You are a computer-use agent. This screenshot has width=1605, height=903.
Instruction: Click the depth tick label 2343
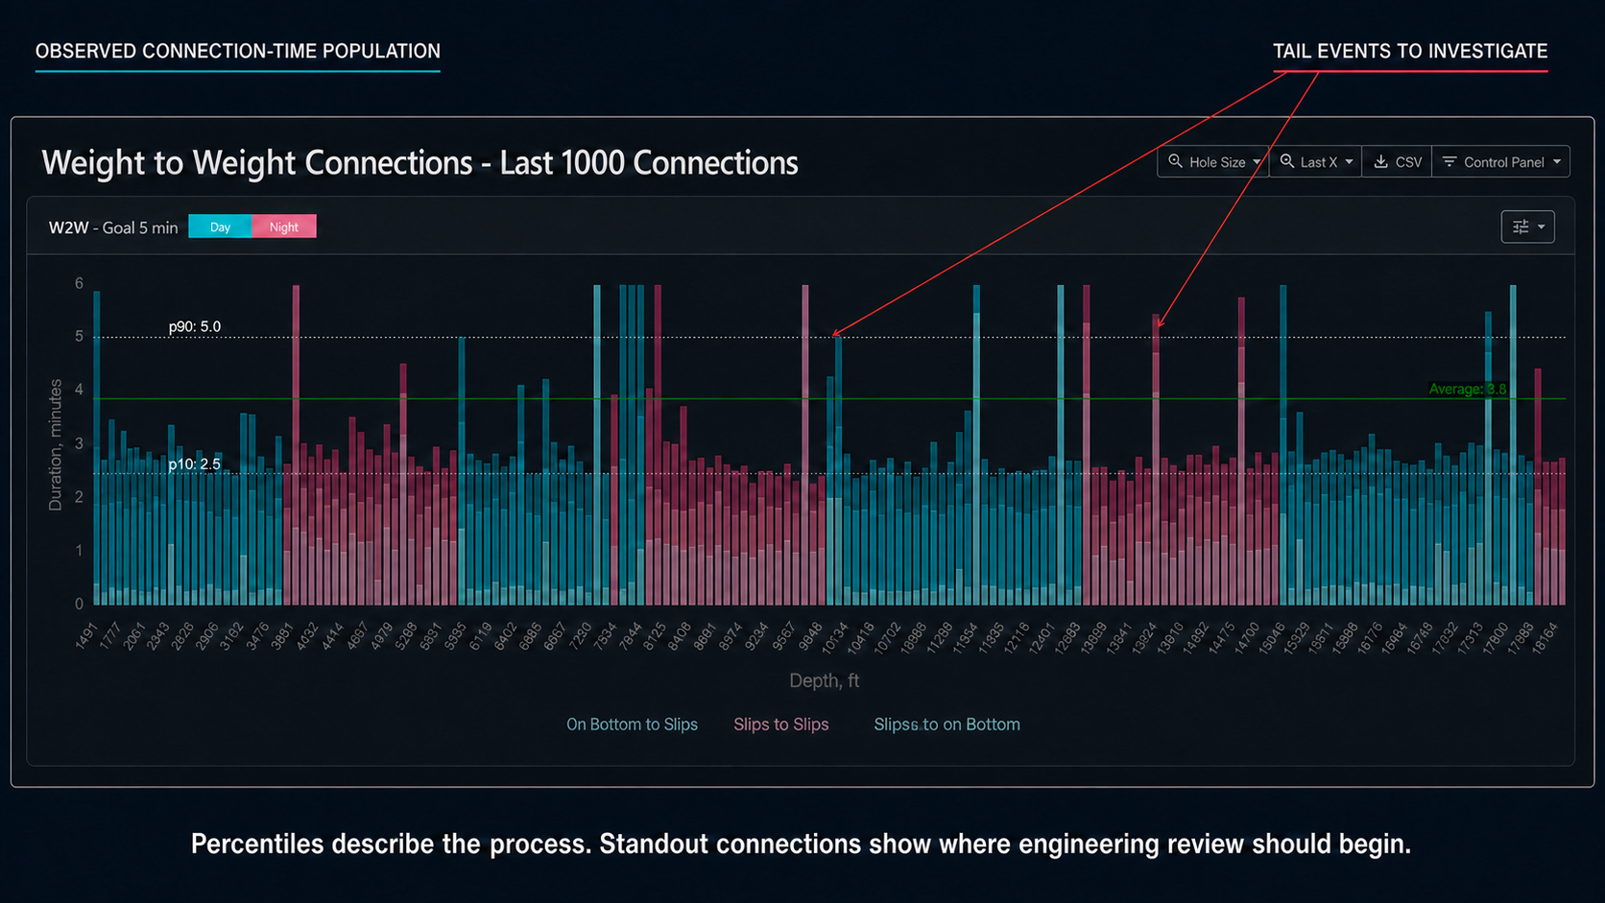(158, 636)
